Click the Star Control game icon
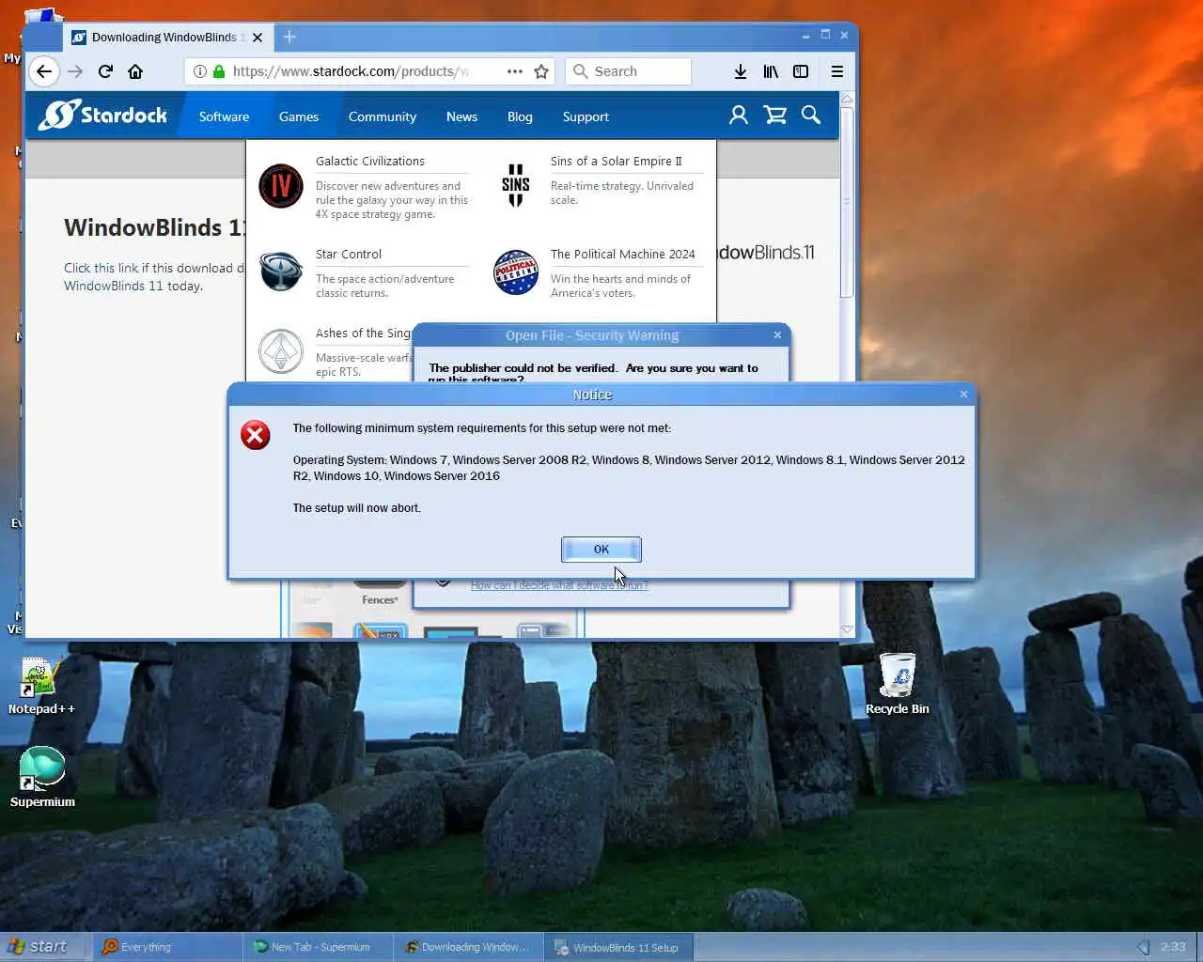 (x=281, y=272)
